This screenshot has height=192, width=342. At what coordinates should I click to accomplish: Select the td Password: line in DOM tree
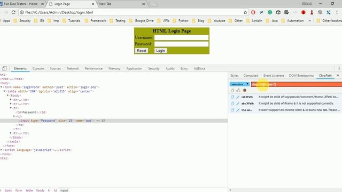click(31, 113)
